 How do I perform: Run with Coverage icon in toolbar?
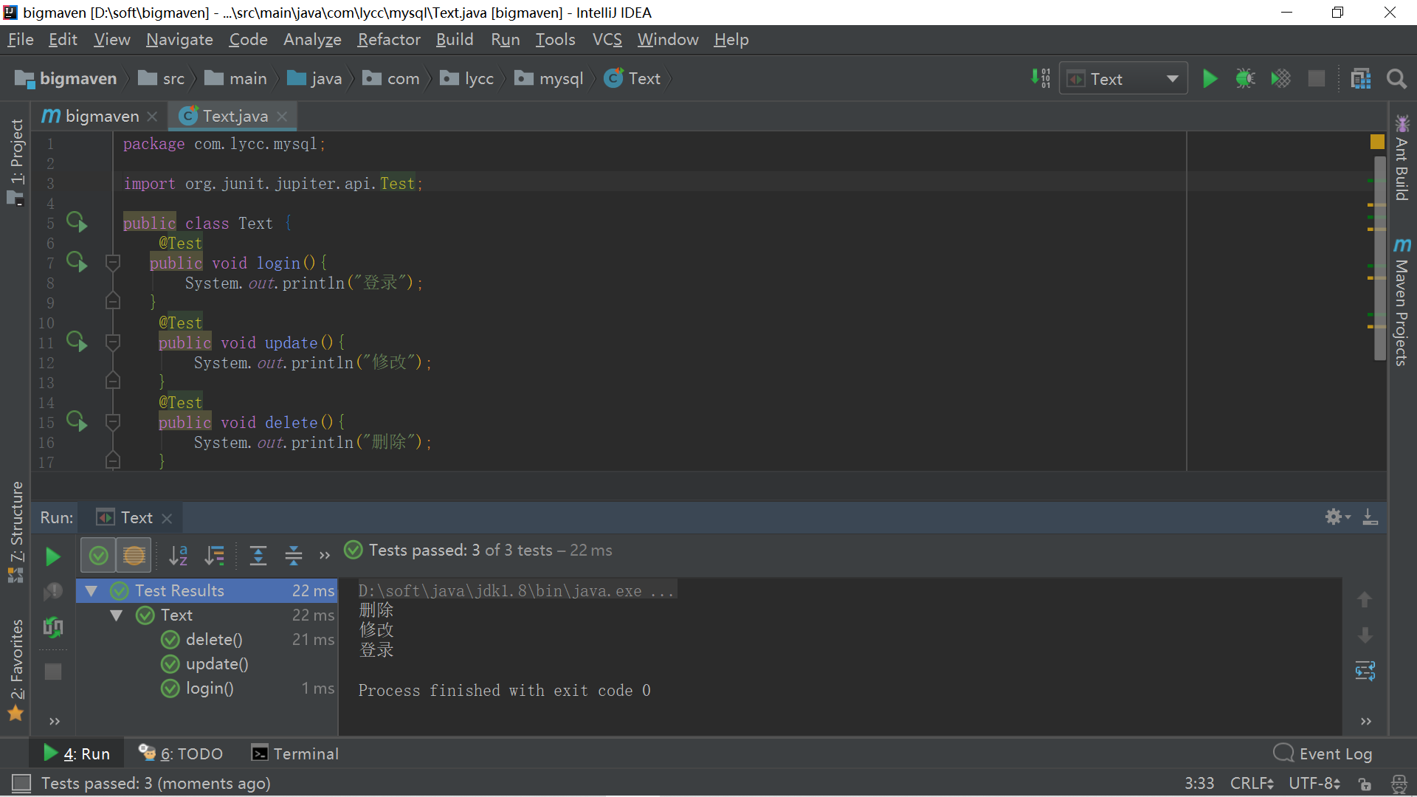[1280, 79]
